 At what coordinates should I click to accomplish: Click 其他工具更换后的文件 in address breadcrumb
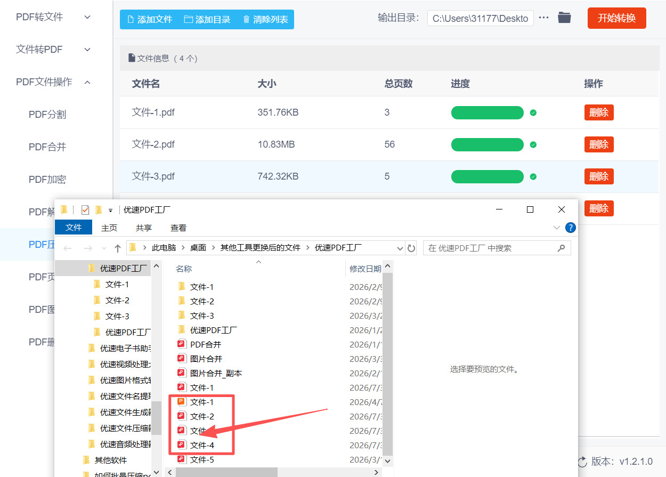click(261, 248)
